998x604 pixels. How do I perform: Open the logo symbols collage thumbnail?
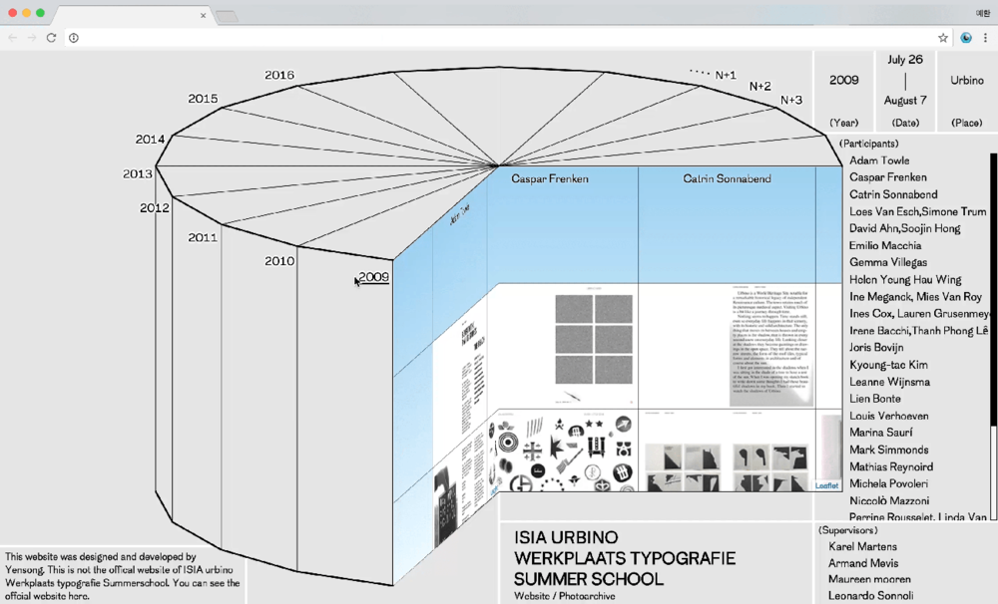563,453
